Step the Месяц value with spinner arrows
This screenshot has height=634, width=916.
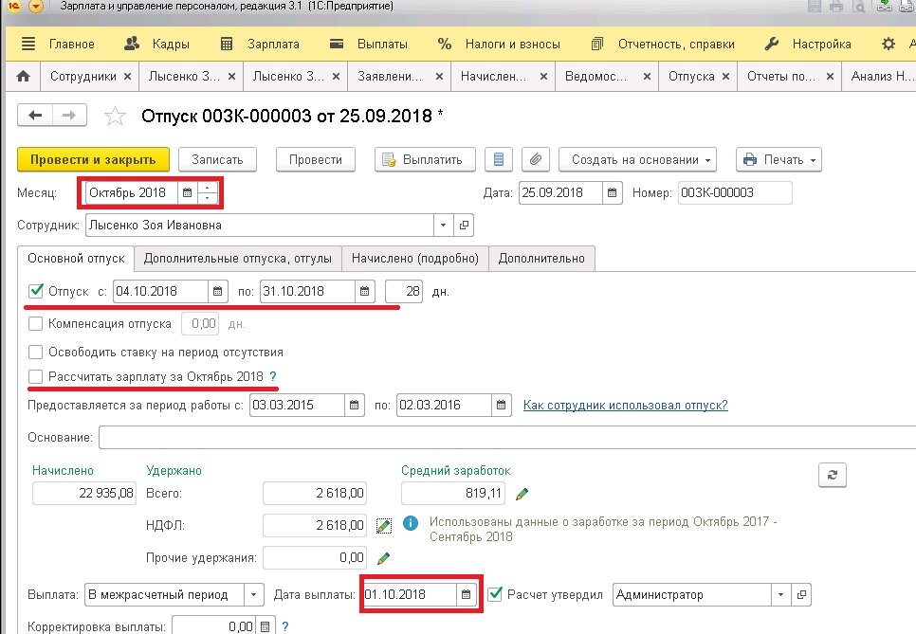point(208,192)
